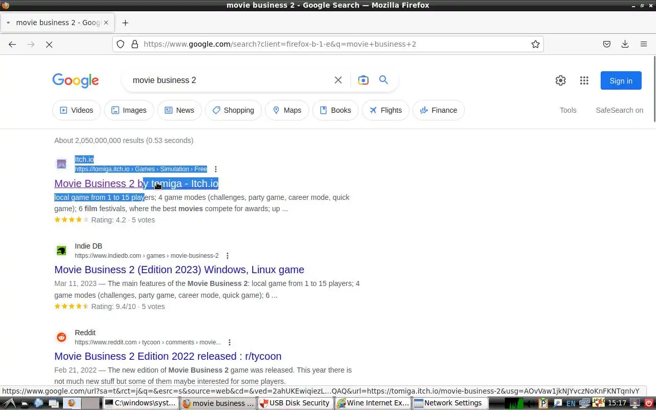The height and width of the screenshot is (410, 656).
Task: Open the Firefox hamburger menu
Action: click(644, 44)
